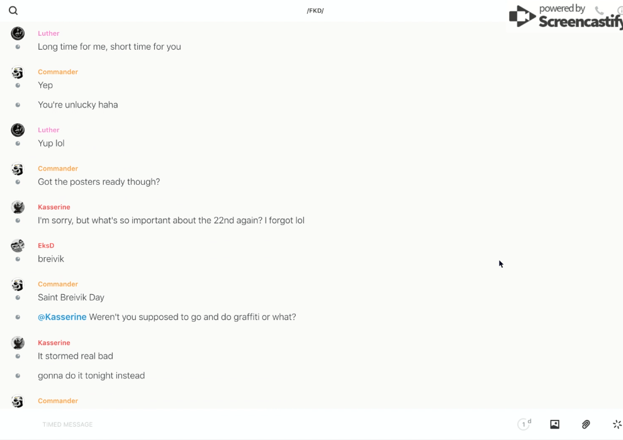Screen dimensions: 623x440
Task: Click the status dot beside "You're unlucky haha"
Action: (x=18, y=105)
